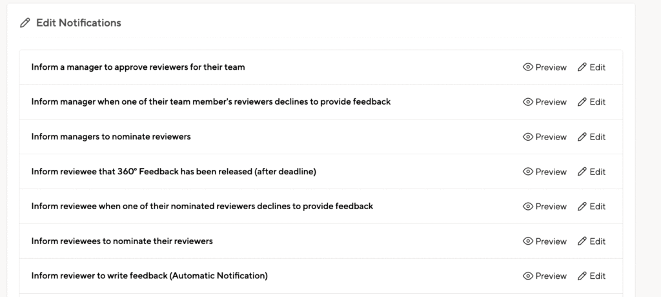Select the 360° Feedback has been released row

pyautogui.click(x=321, y=172)
